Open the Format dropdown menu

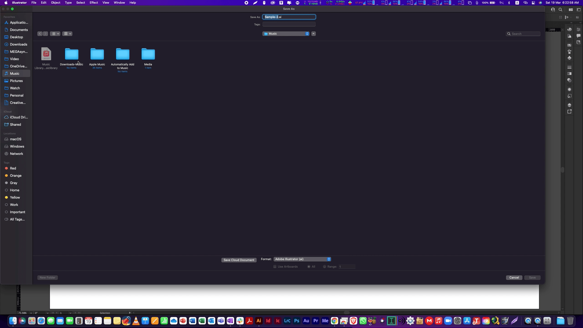coord(302,259)
